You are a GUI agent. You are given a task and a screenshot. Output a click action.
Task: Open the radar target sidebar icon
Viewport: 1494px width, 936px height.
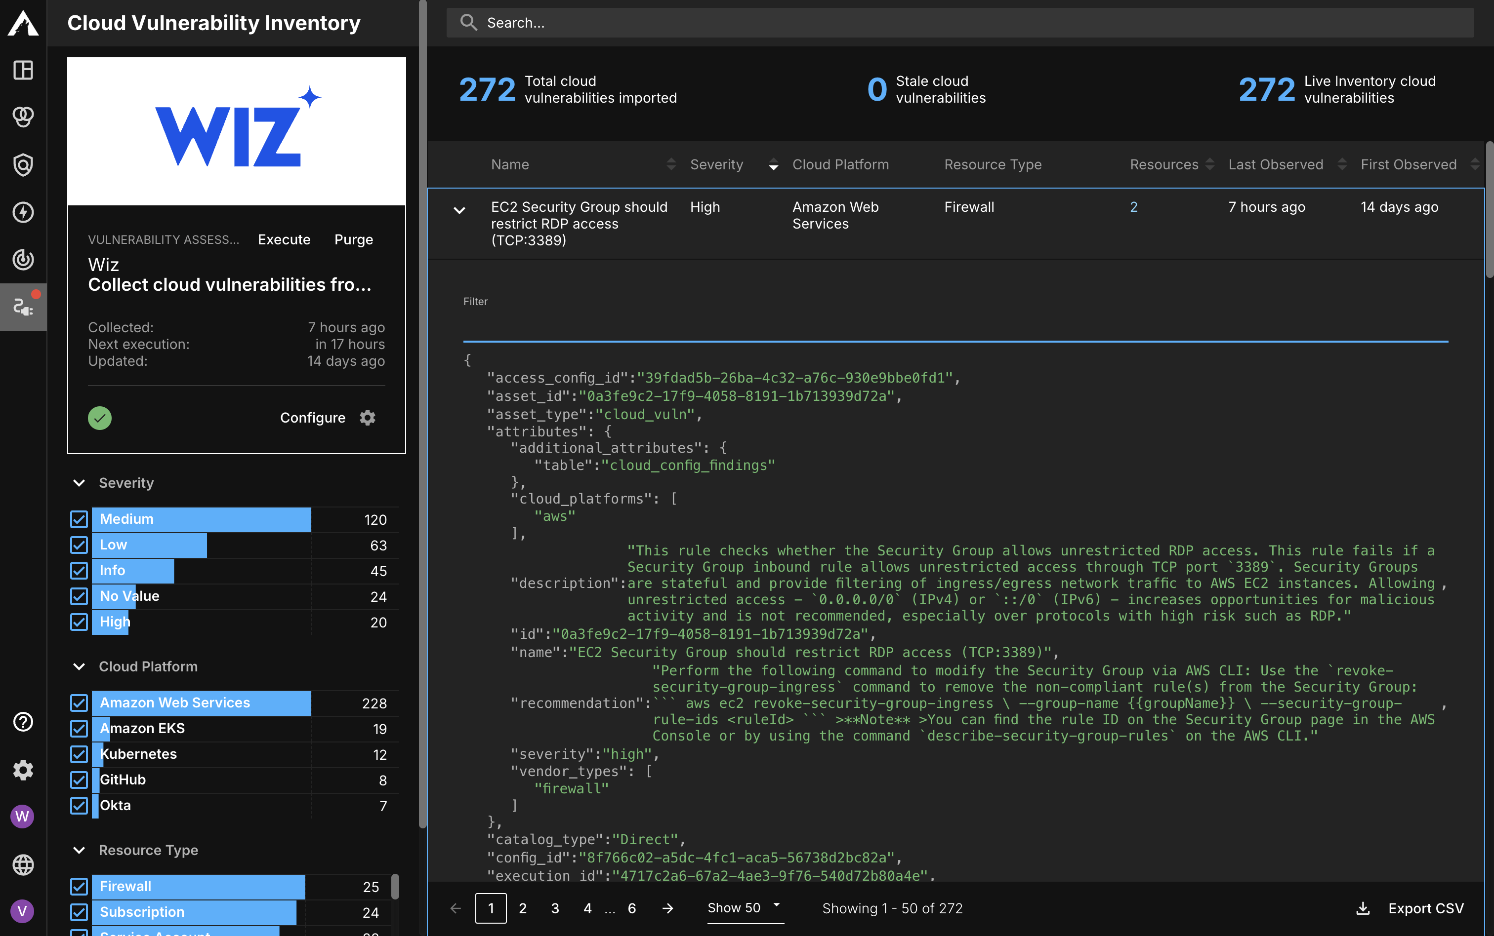click(x=23, y=259)
